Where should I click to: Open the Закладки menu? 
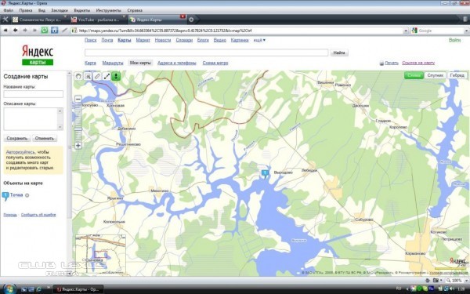(x=60, y=10)
